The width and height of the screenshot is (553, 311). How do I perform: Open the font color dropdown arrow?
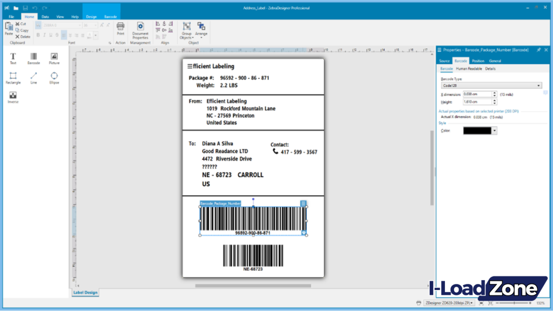(96, 35)
